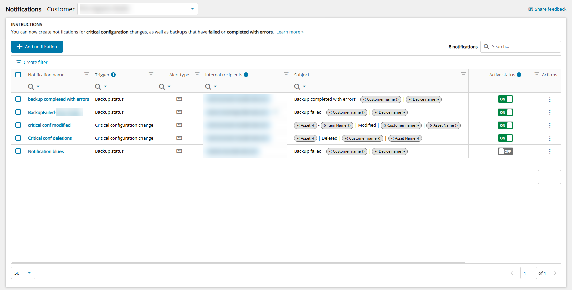Click the Share feedback chat icon

(x=530, y=9)
